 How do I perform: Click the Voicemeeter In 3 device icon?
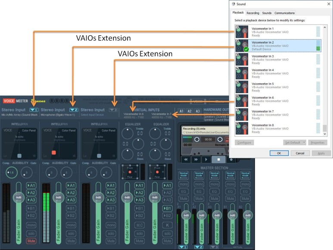click(x=242, y=59)
